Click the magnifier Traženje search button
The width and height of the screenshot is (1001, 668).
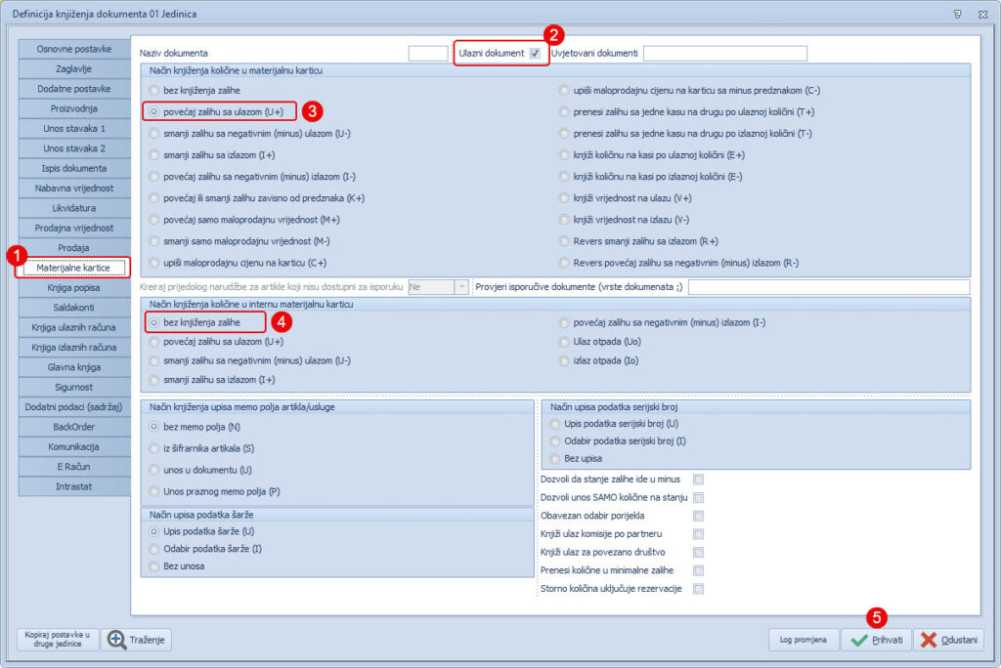coord(137,640)
